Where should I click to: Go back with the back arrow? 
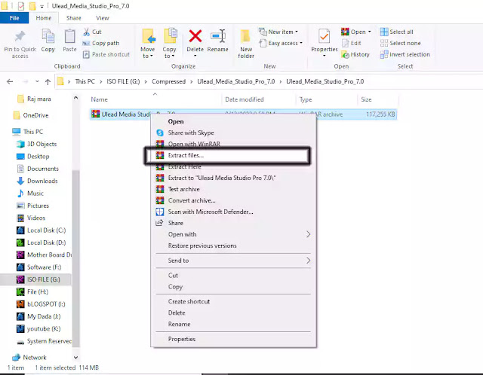tap(10, 81)
